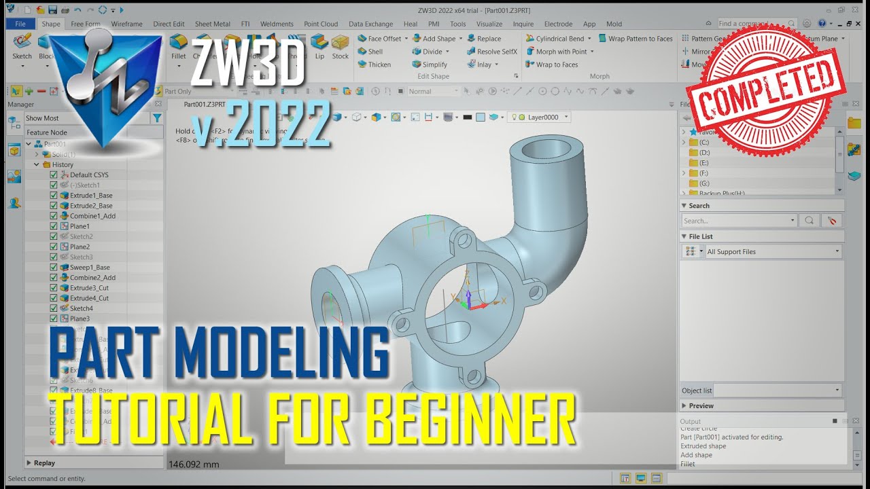This screenshot has width=870, height=489.
Task: Open the Inquire tab
Action: (523, 24)
